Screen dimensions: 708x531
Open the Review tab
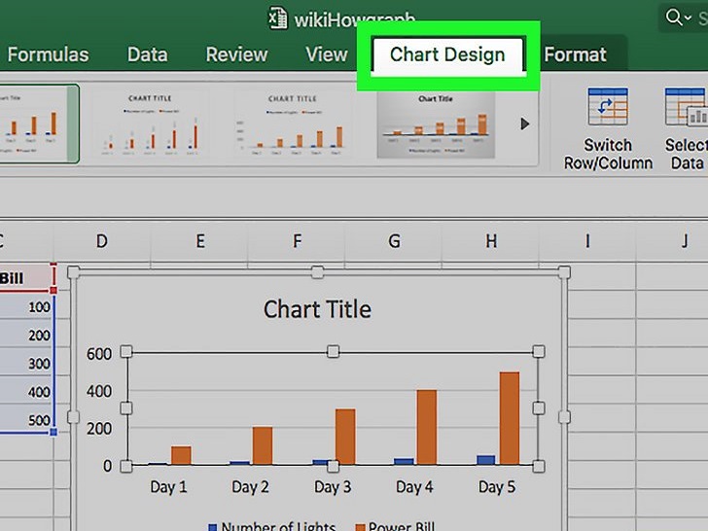[236, 54]
